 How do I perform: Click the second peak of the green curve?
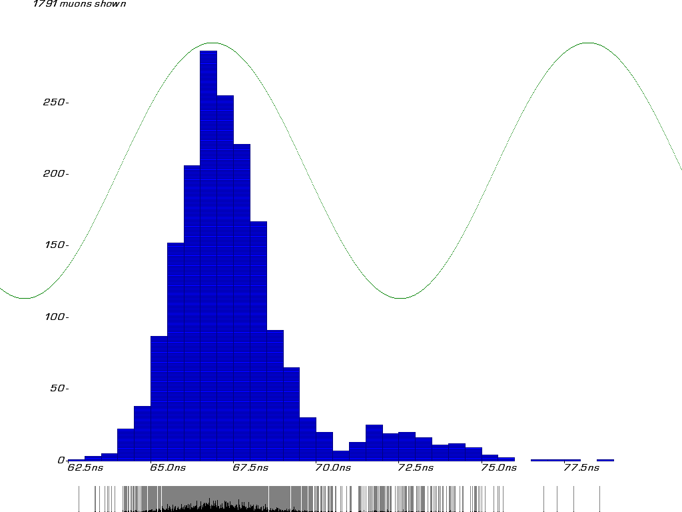tap(589, 43)
